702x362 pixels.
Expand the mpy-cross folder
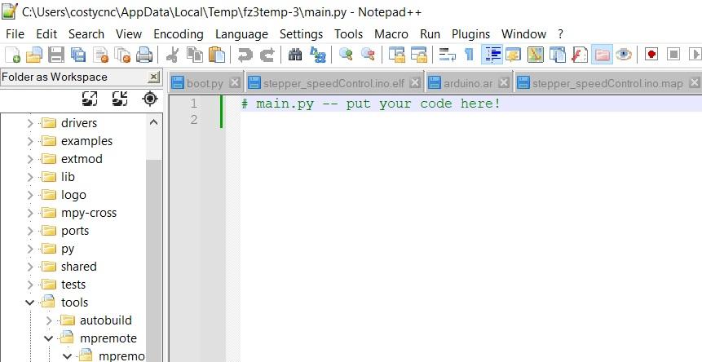tap(30, 213)
